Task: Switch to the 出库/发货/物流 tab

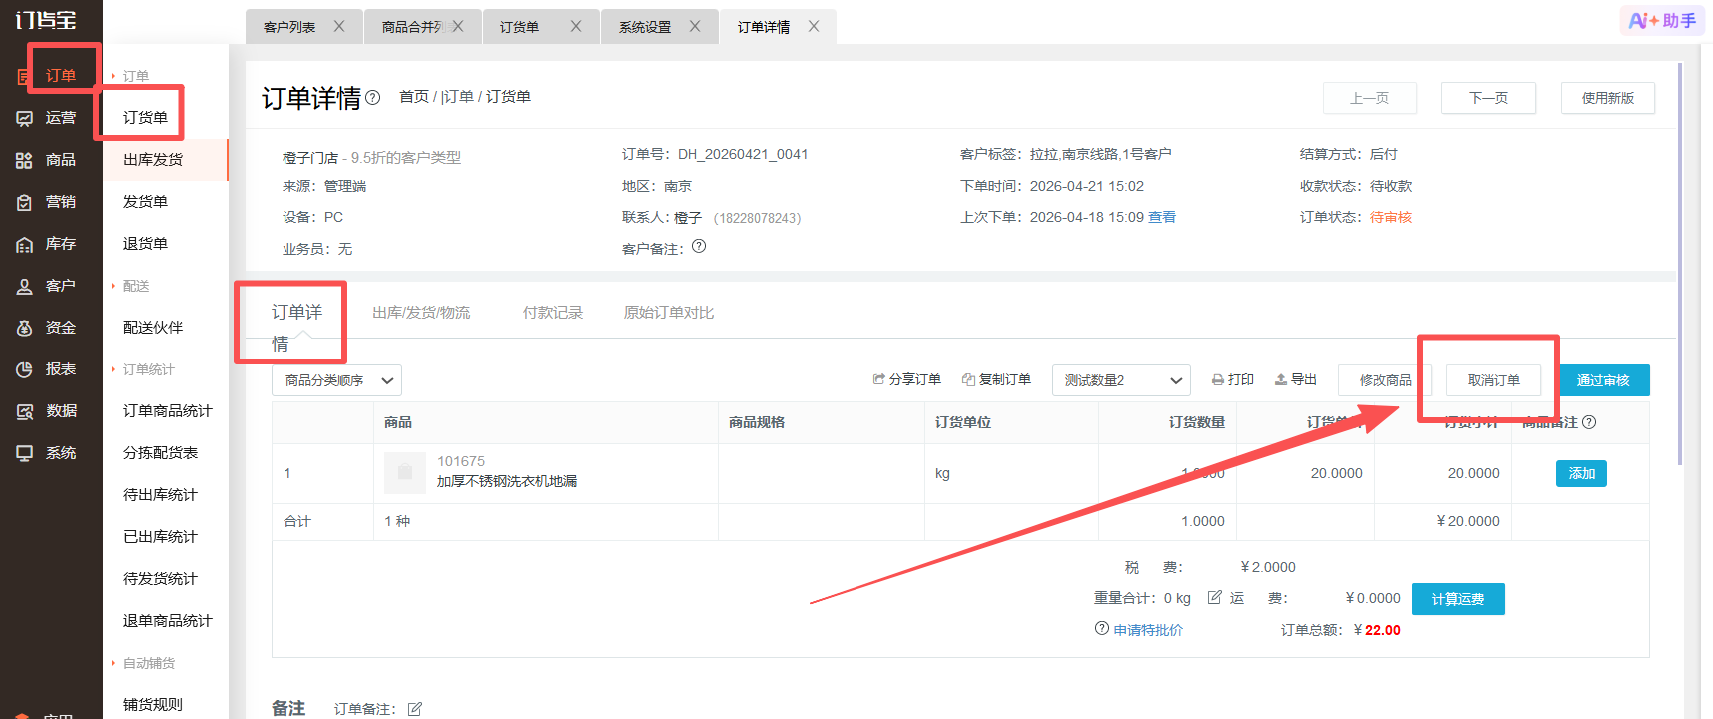Action: coord(421,313)
